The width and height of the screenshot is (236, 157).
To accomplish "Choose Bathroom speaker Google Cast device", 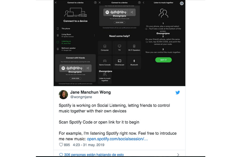I will pyautogui.click(x=75, y=49).
